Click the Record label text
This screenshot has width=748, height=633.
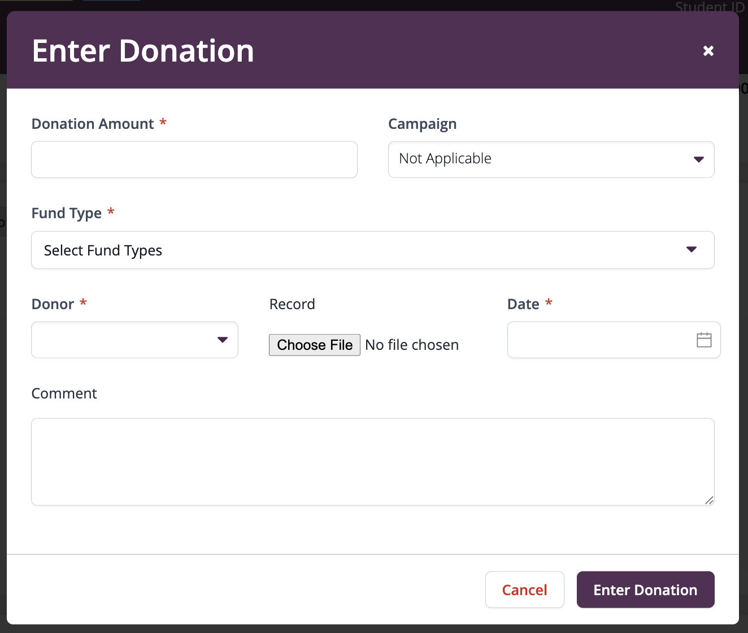tap(292, 304)
